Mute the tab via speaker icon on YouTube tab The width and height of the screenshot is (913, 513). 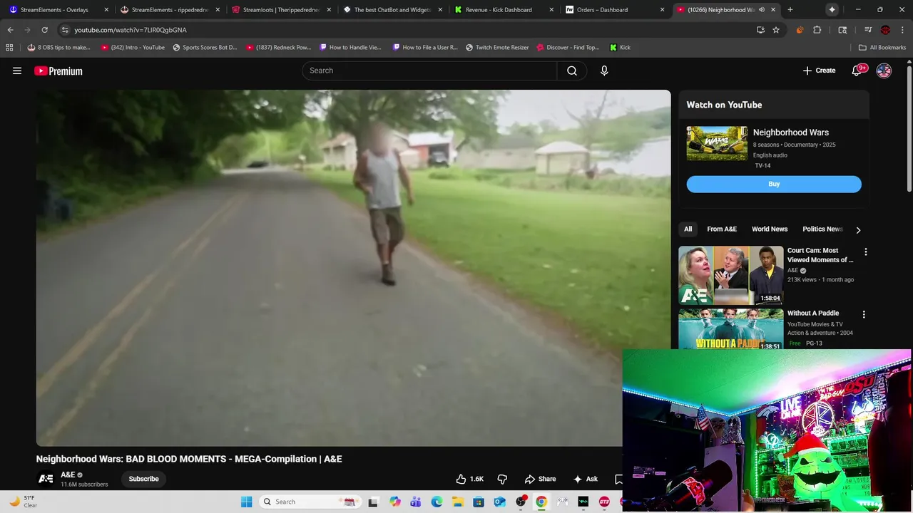762,10
